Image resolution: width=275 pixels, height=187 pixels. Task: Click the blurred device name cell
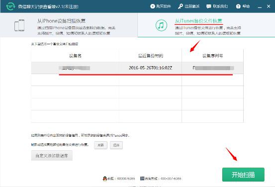(x=75, y=68)
